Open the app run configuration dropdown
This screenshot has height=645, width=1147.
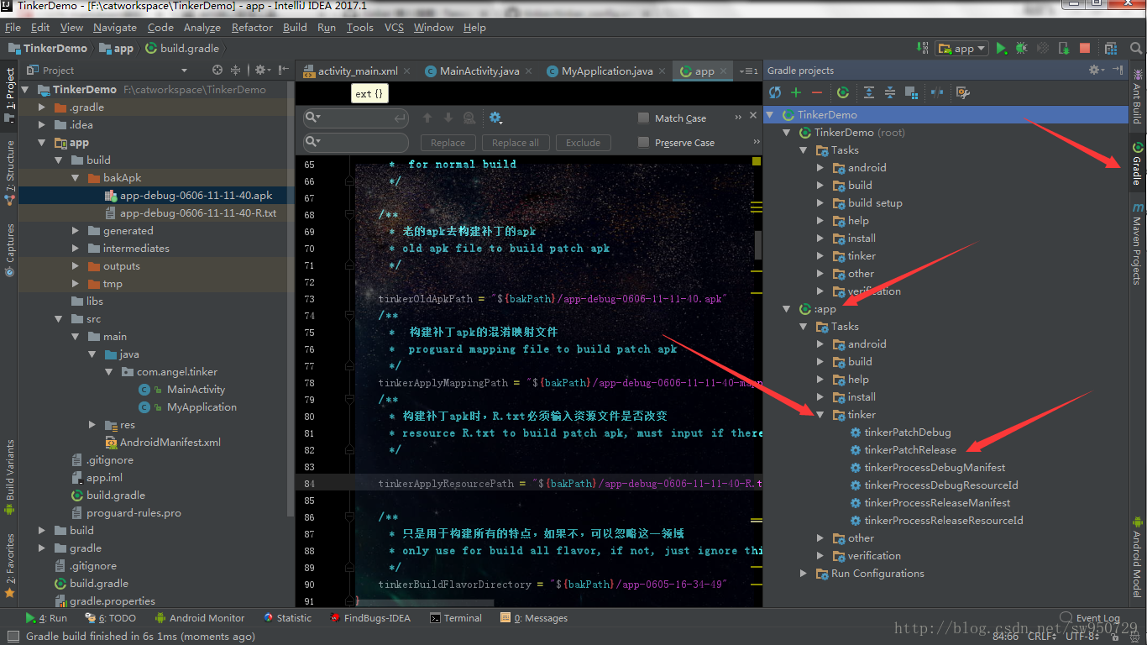962,49
